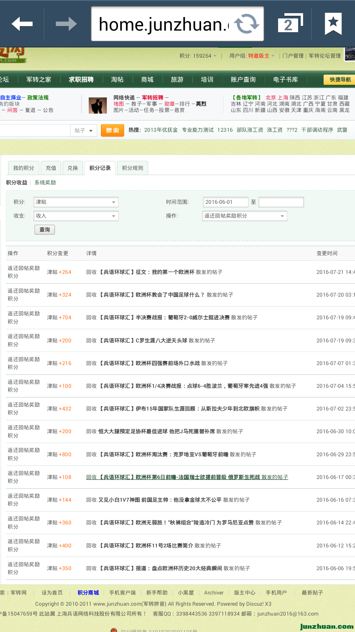Open the browser bookmarks icon
The image size is (355, 632).
click(333, 24)
